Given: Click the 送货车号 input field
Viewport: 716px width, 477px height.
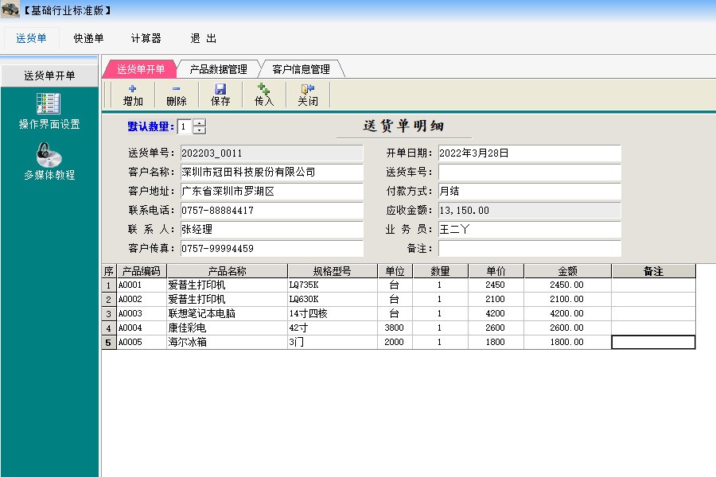Looking at the screenshot, I should click(x=529, y=173).
